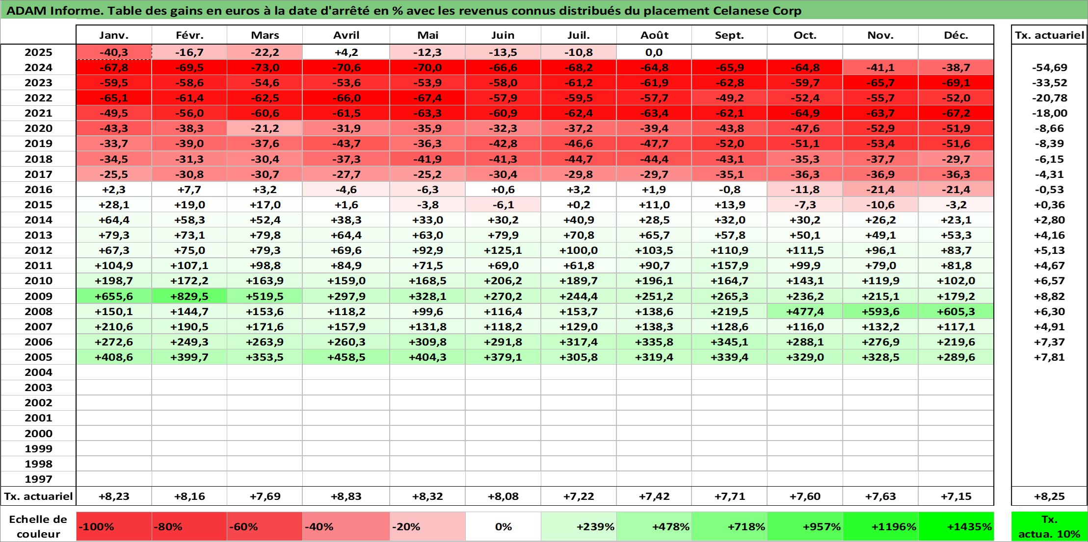Select the 2025 August cell 0,0
The width and height of the screenshot is (1088, 542).
[654, 52]
